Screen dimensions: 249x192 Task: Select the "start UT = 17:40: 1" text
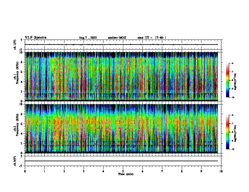[x=152, y=38]
